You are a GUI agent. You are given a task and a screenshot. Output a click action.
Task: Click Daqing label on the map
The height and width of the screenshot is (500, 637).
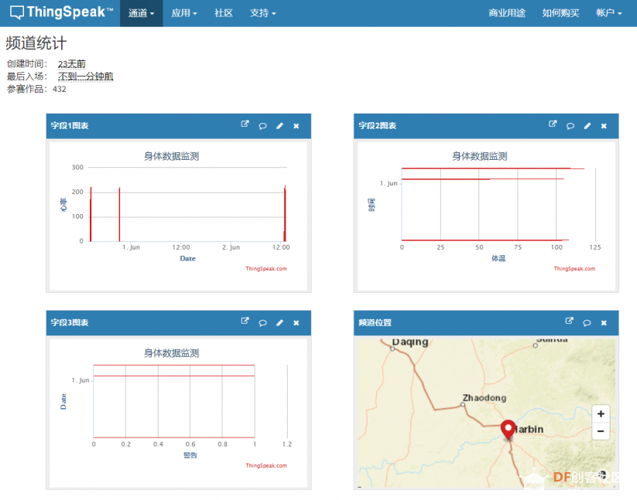(x=410, y=342)
